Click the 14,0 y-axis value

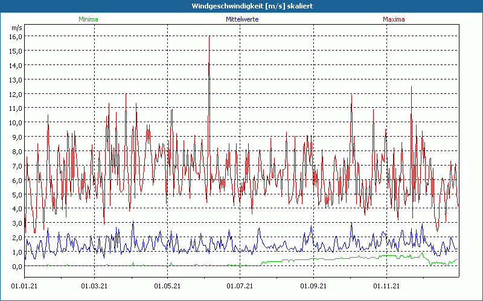[17, 66]
